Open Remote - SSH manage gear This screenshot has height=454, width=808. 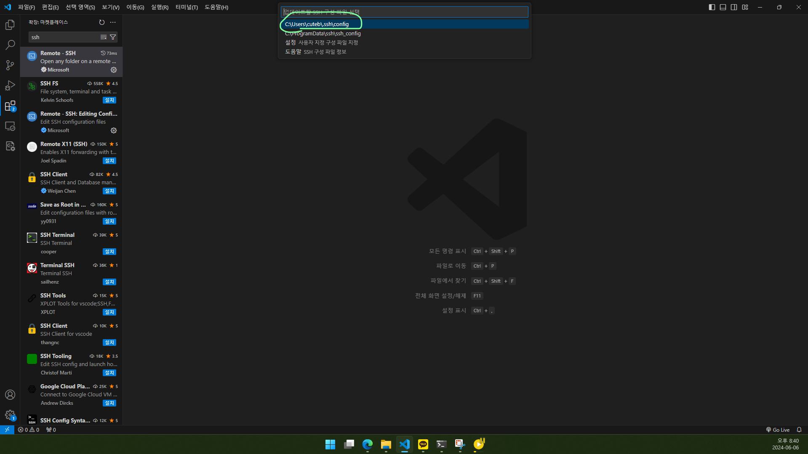114,70
